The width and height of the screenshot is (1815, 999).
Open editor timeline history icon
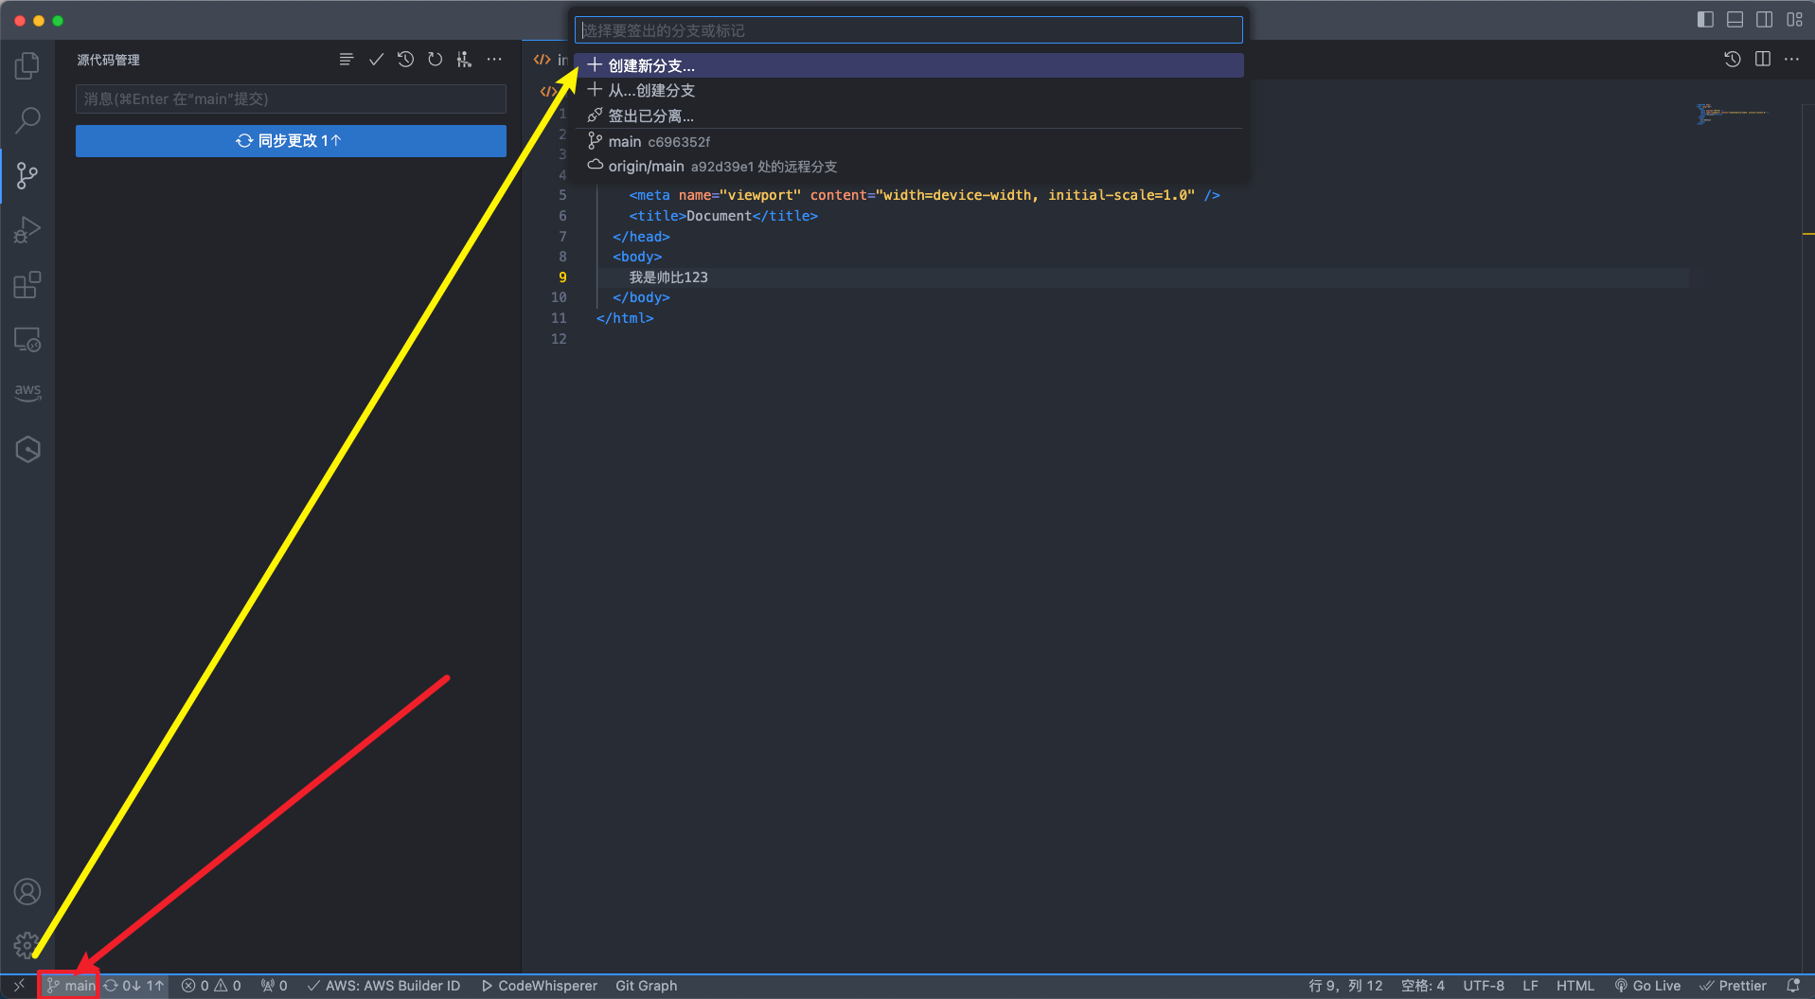point(1733,59)
